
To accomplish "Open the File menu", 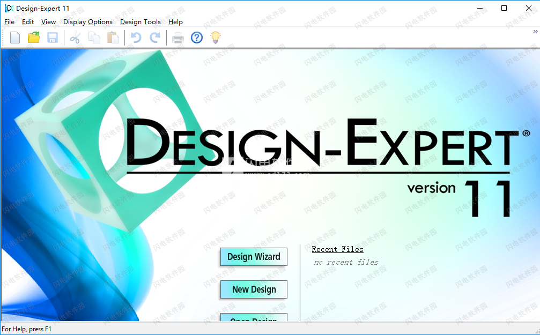I will tap(9, 22).
